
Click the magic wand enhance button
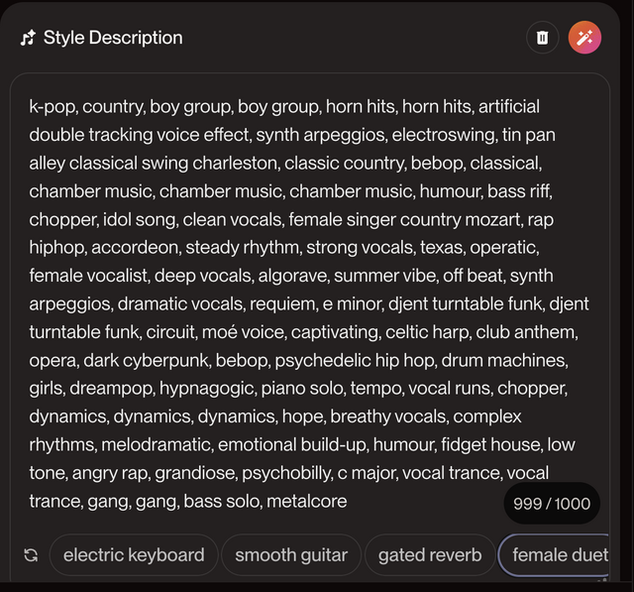tap(584, 38)
